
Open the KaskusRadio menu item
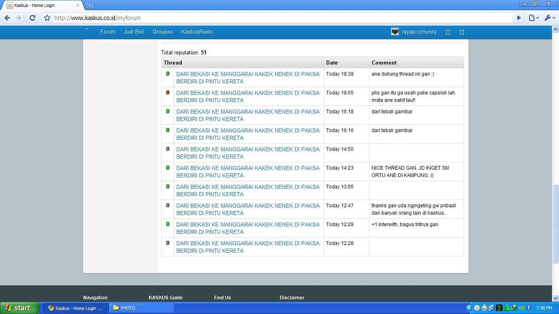click(197, 32)
